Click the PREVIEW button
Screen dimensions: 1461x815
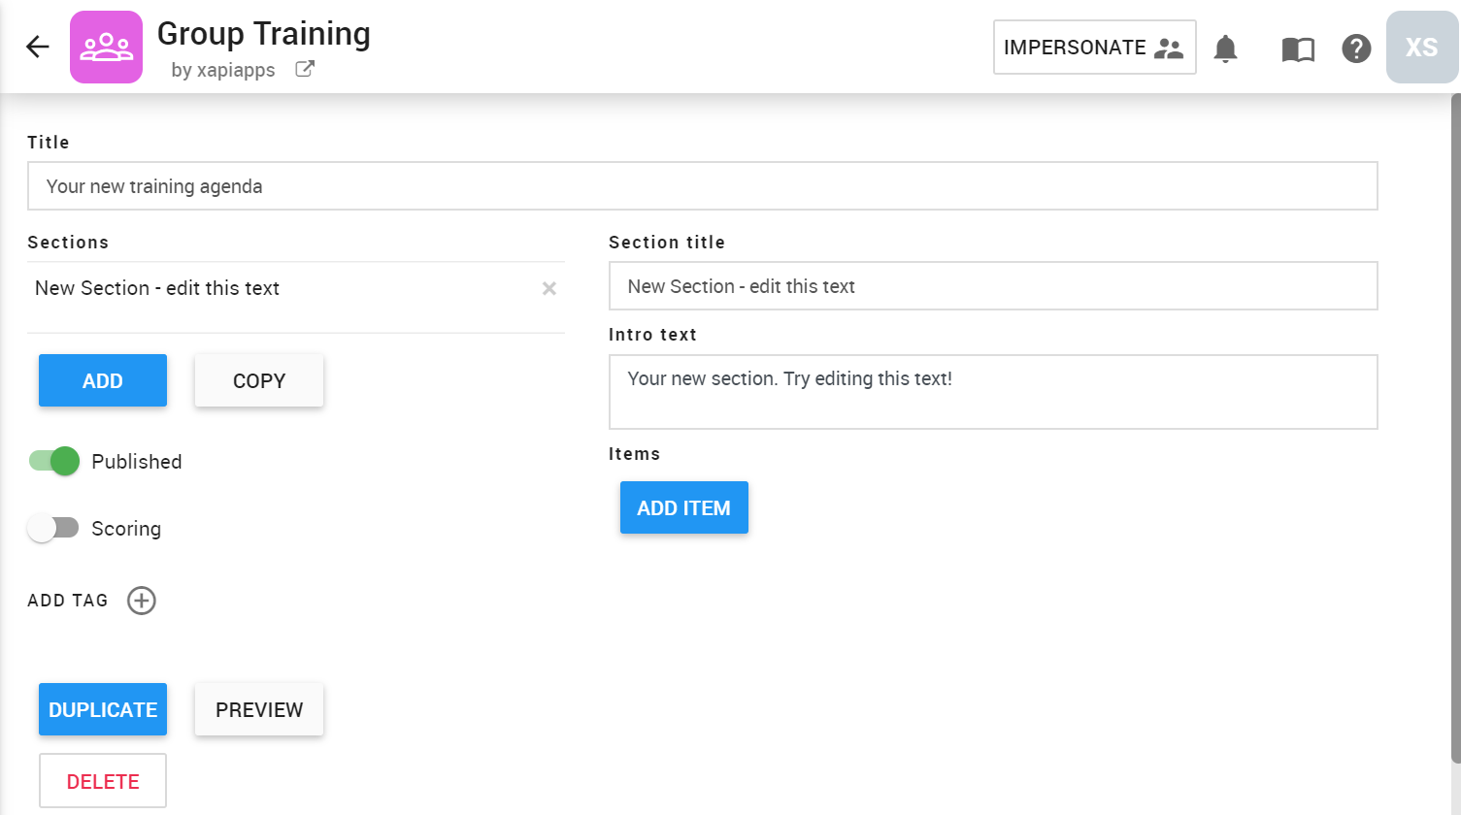259,709
